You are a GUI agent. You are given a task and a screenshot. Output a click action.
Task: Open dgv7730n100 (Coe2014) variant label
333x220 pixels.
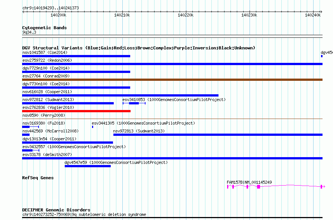(46, 84)
